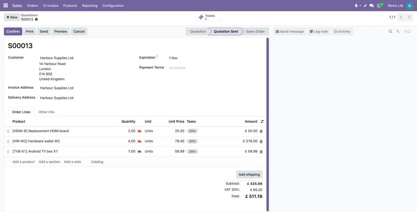Expand the droplet dropdown in the navbar
The height and width of the screenshot is (212, 417).
pyautogui.click(x=358, y=6)
